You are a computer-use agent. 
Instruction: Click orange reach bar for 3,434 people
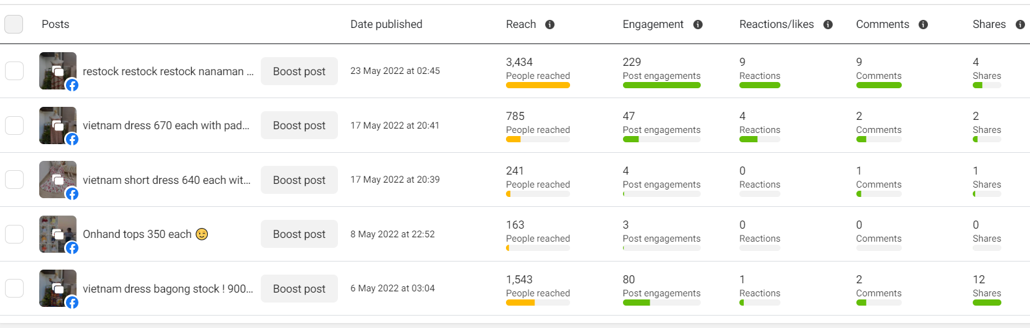tap(538, 85)
